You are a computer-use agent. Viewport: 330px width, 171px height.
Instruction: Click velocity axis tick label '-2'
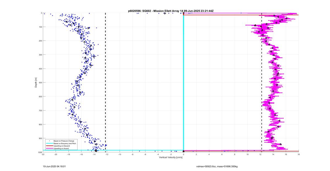point(171,155)
